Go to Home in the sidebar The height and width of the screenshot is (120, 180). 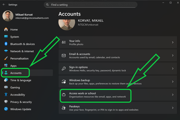tap(27, 30)
